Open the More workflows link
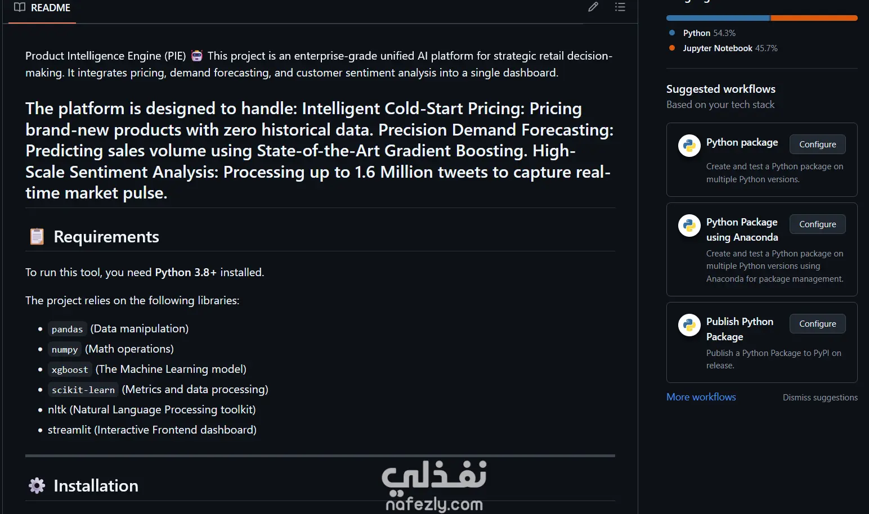Viewport: 869px width, 514px height. [701, 397]
